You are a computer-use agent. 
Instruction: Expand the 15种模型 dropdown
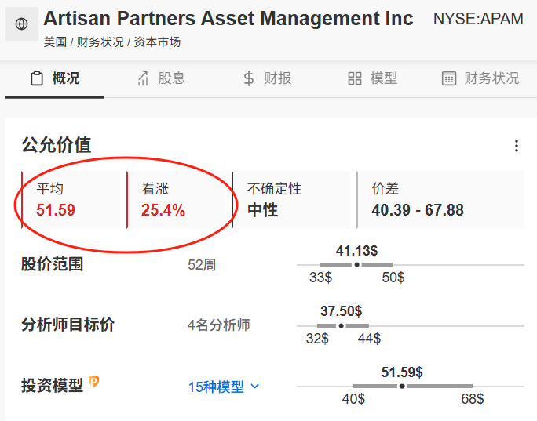tap(224, 387)
